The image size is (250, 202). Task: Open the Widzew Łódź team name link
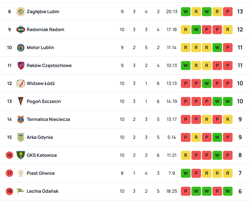[x=41, y=83]
